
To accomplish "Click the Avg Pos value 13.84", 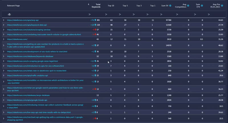I will click(221, 56).
